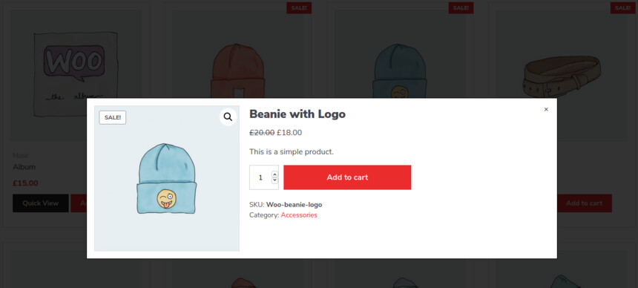
Task: Open the Album product title link
Action: tap(24, 167)
